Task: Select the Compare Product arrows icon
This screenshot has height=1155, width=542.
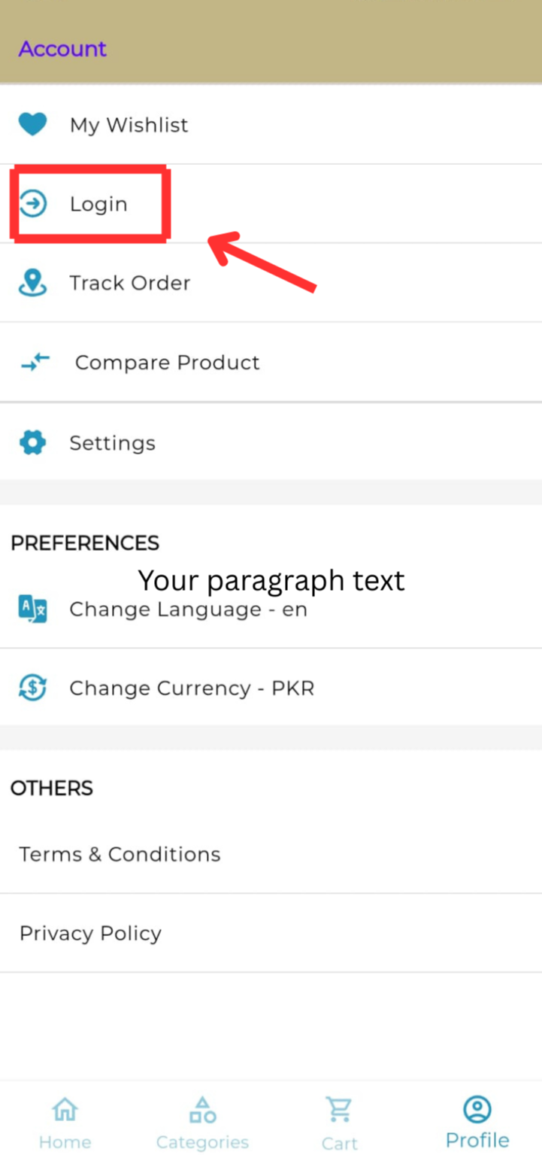Action: tap(35, 362)
